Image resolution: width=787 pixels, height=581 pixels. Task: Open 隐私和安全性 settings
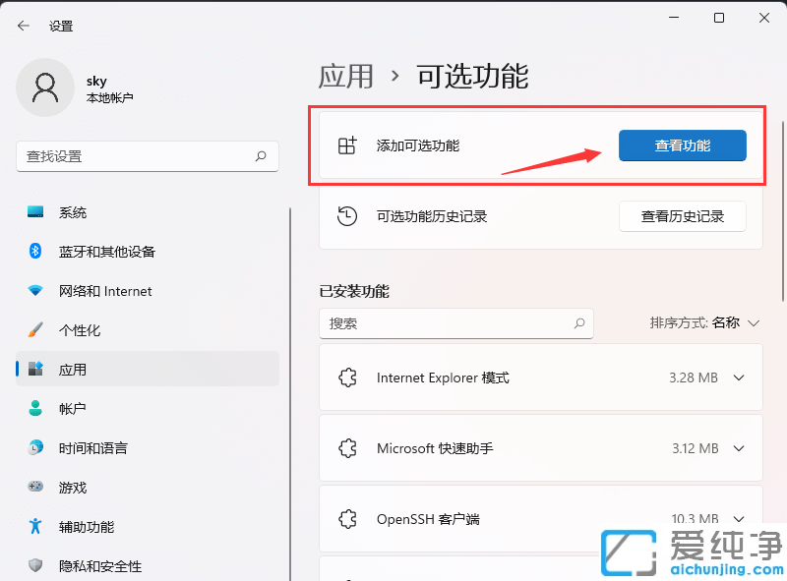point(98,566)
